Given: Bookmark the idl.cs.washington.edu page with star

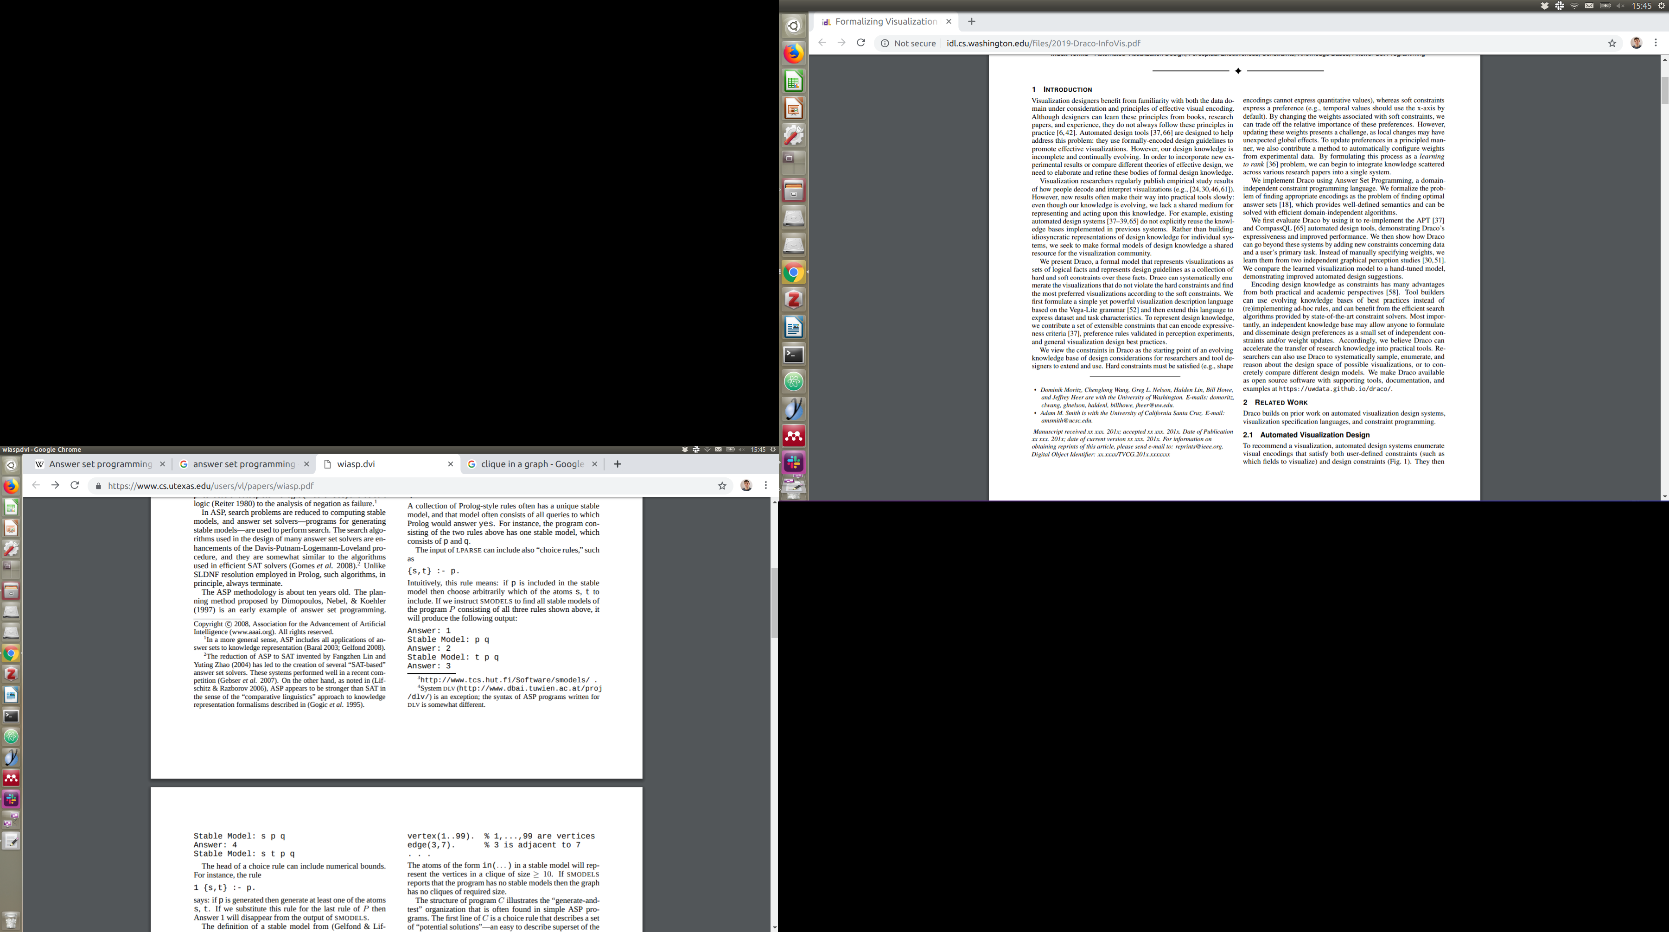Looking at the screenshot, I should tap(1612, 44).
